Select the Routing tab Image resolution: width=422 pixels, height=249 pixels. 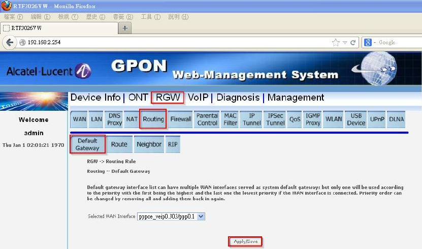pos(153,119)
